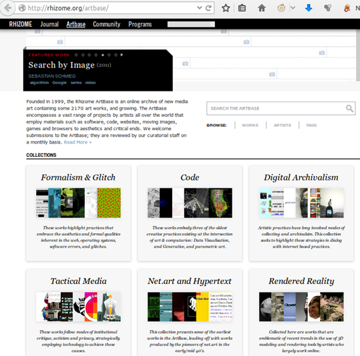Screen dimensions: 360x356
Task: Expand the dropdown next to monkey icon
Action: point(293,8)
